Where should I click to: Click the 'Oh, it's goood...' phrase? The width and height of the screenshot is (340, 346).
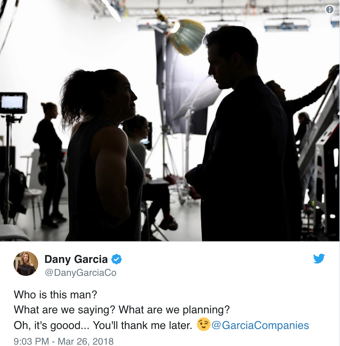click(x=51, y=326)
